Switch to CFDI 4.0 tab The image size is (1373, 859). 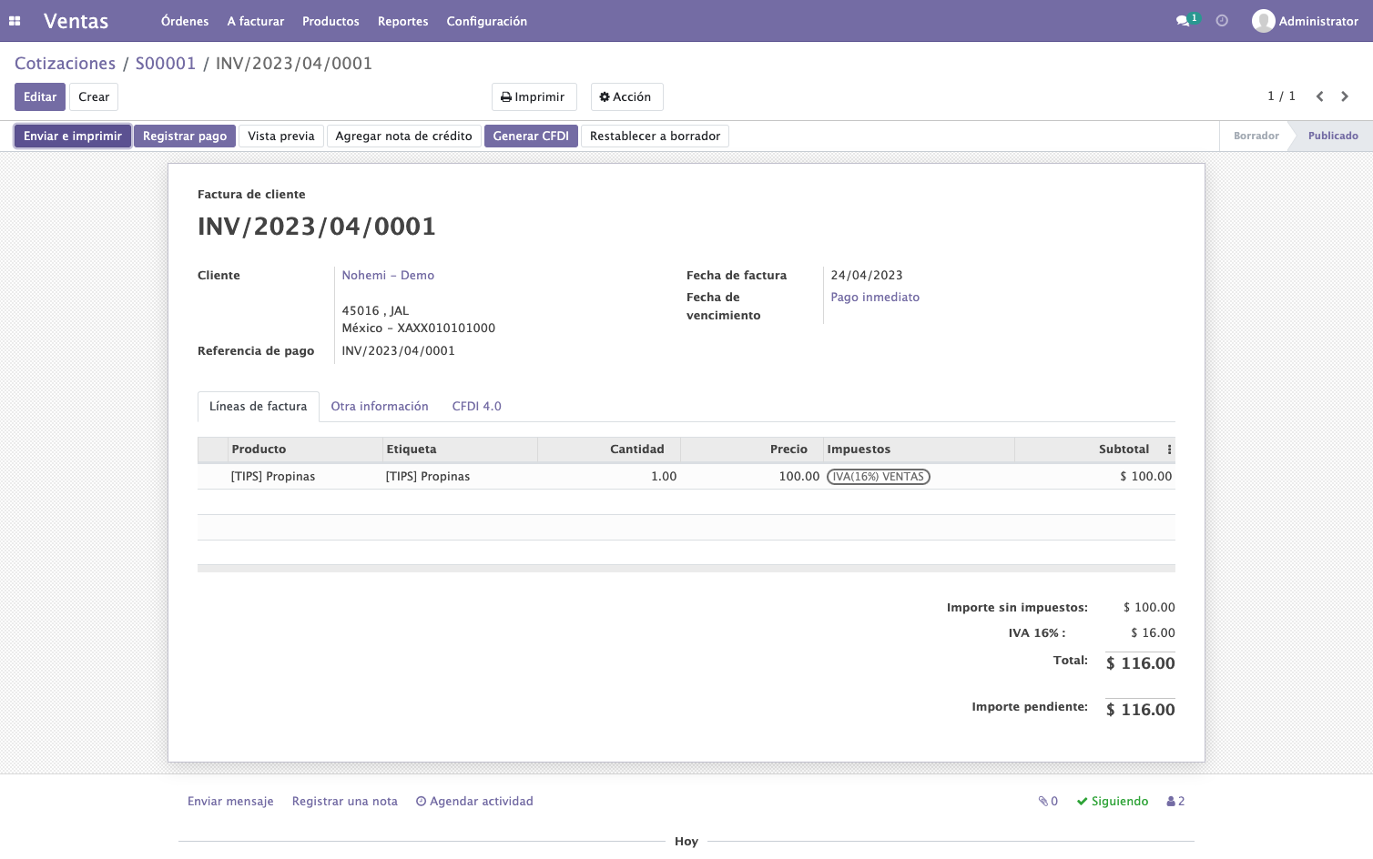click(x=476, y=407)
